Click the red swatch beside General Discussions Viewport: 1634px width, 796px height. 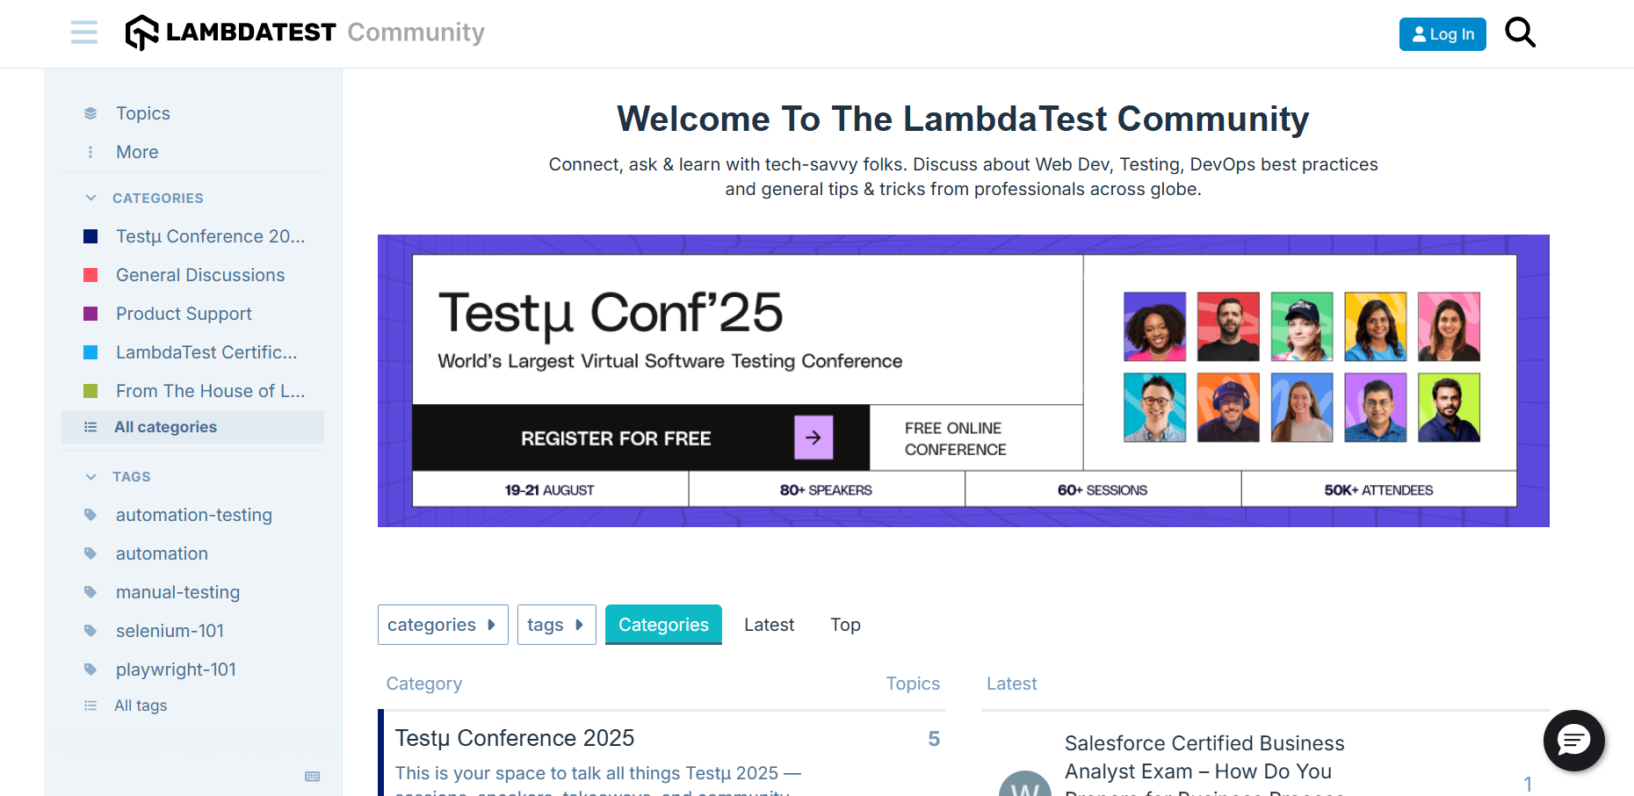pyautogui.click(x=92, y=275)
